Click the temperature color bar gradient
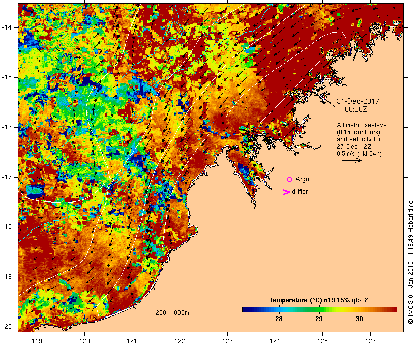Image resolution: width=417 pixels, height=346 pixels. [319, 309]
